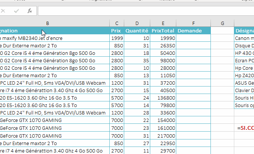Click the Cancel X formula bar icon
The width and height of the screenshot is (254, 154).
3,11
